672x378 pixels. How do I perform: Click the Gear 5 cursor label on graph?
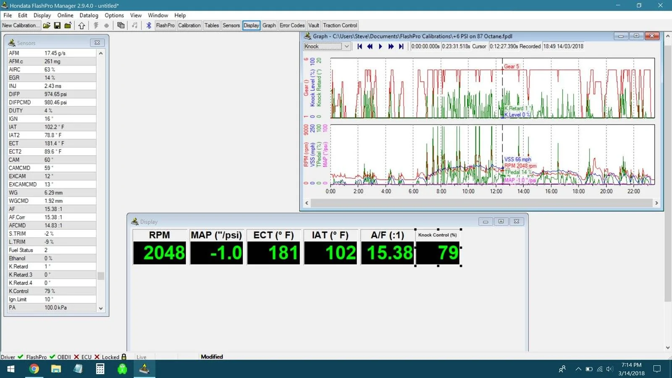512,67
